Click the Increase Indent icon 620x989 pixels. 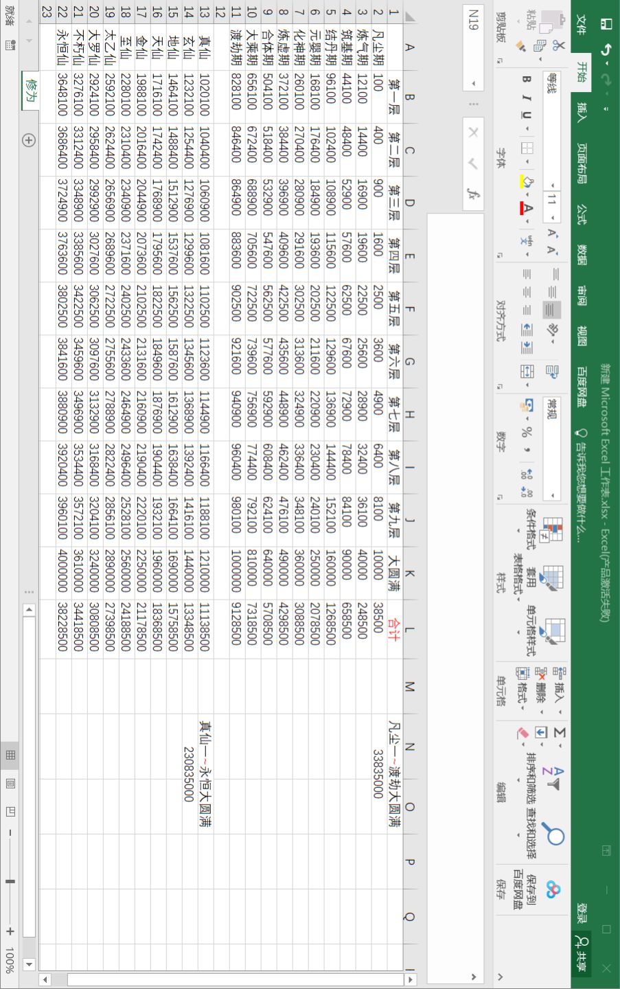pos(527,347)
